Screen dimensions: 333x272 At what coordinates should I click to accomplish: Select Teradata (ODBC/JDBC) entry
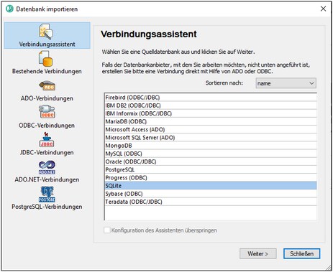[x=211, y=202]
